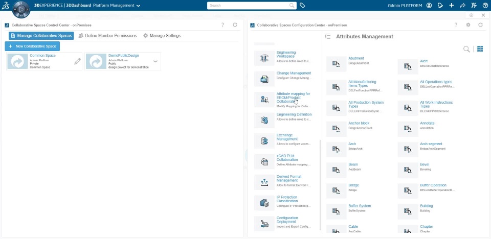Click the Change Management icon
Screen dimensions: 491x239
coord(264,79)
